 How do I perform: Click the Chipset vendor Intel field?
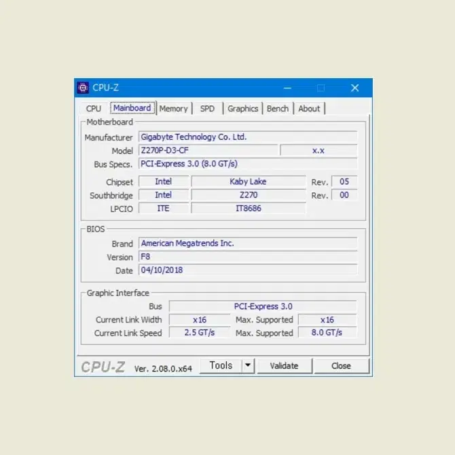point(164,181)
